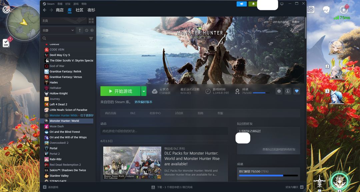The height and width of the screenshot is (192, 360).
Task: Toggle the ready-to-play filter icon
Action: tap(92, 30)
